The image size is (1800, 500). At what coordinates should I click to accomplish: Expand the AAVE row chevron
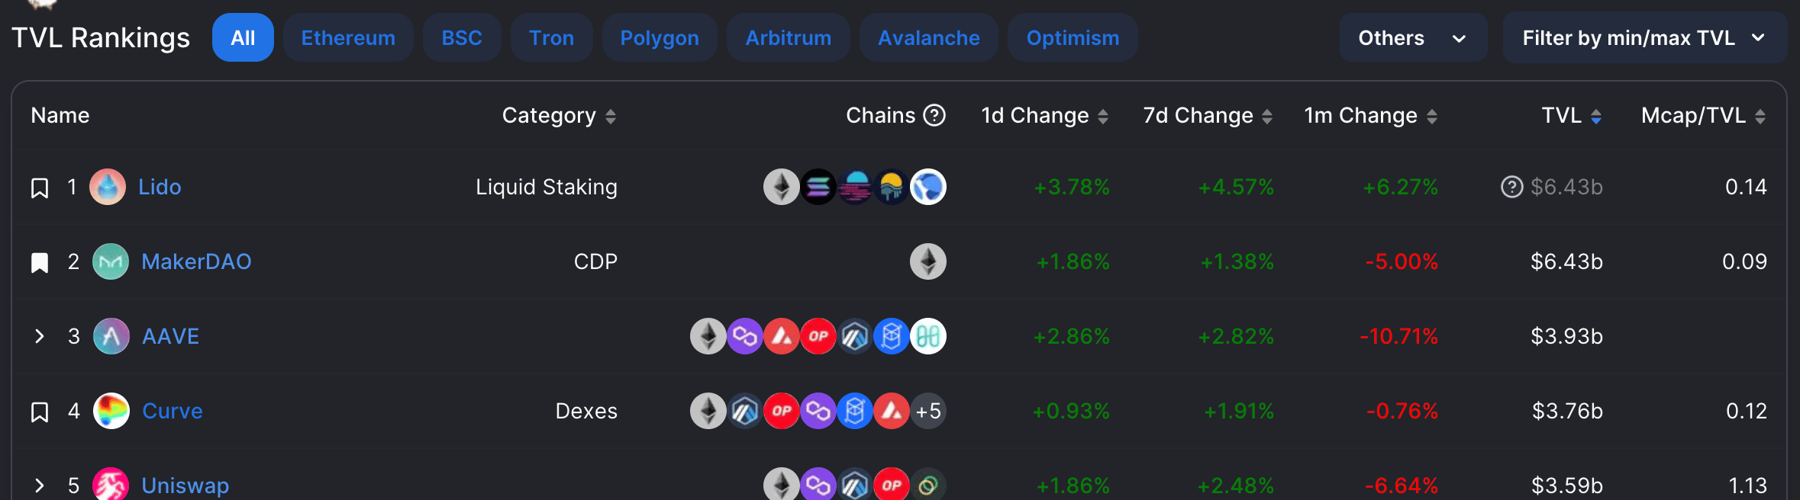tap(40, 336)
